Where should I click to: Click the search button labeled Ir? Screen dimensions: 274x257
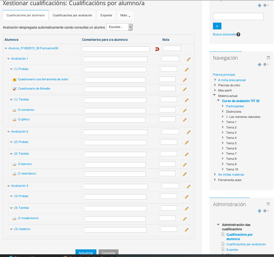(217, 26)
